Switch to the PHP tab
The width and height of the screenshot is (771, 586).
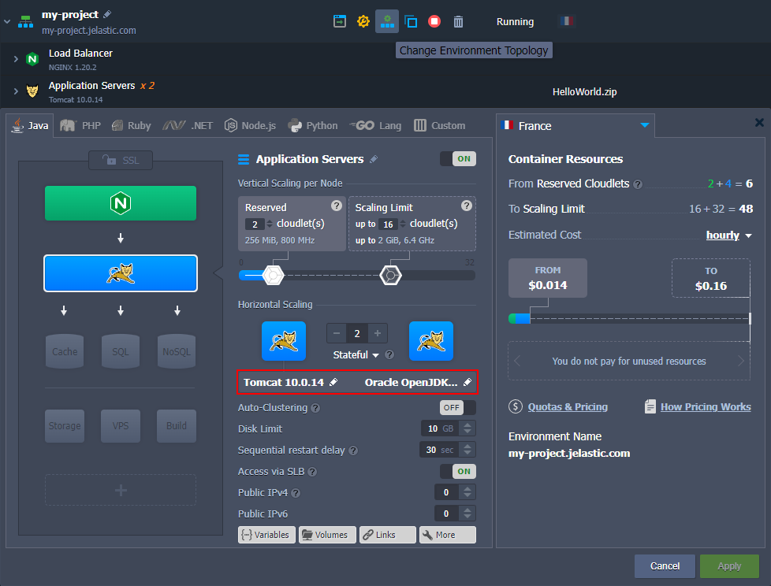point(80,125)
